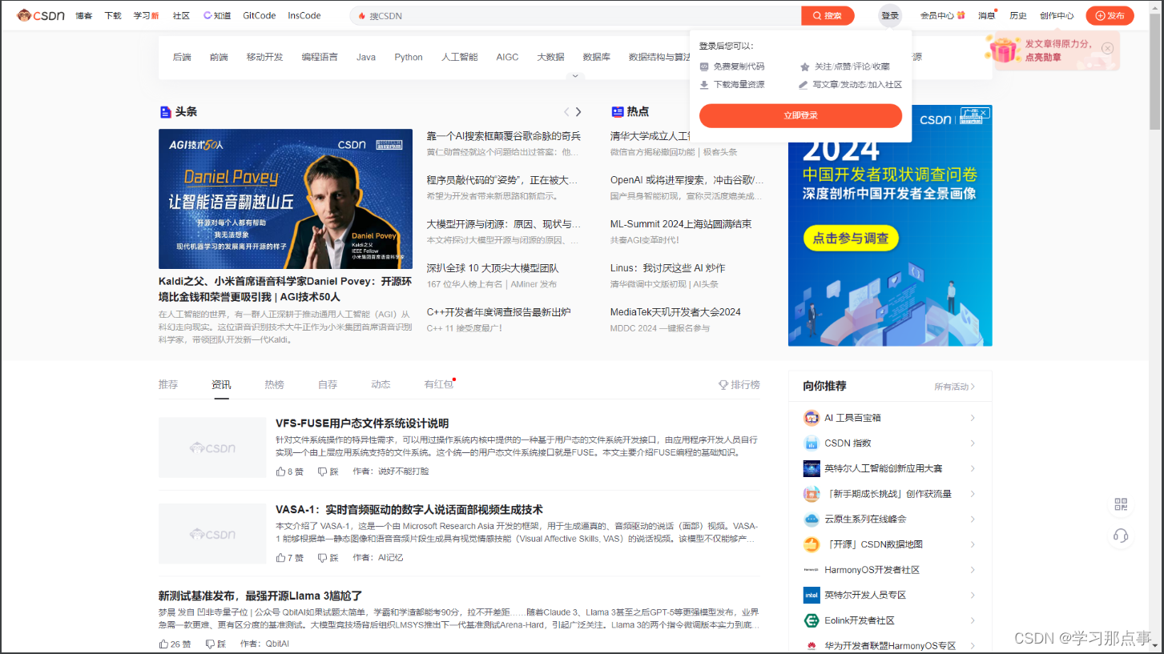Image resolution: width=1164 pixels, height=654 pixels.
Task: Open 所有活动 with the arrow link
Action: [x=955, y=387]
